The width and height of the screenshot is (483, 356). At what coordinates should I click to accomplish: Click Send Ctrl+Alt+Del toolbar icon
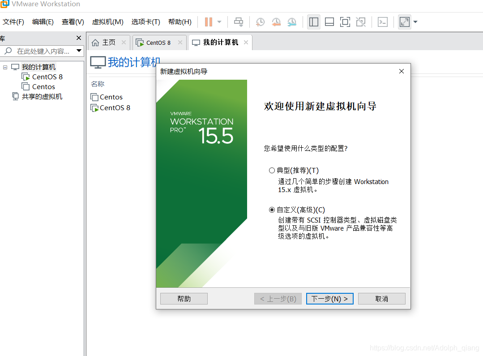(x=239, y=22)
